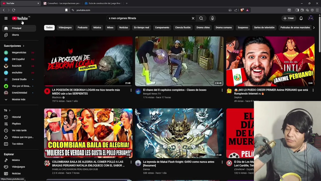Image resolution: width=321 pixels, height=181 pixels.
Task: Open the Tú section header
Action: tap(7, 110)
